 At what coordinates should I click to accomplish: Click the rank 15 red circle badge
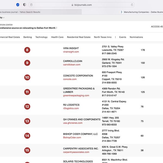point(27,150)
